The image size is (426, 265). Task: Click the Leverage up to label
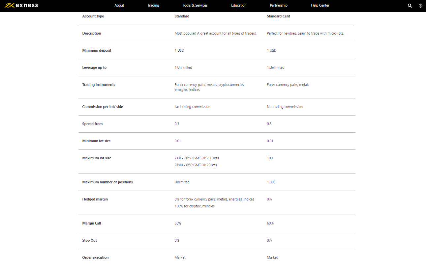[x=94, y=67]
